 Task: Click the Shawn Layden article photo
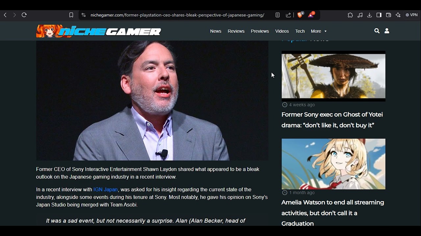coord(152,101)
